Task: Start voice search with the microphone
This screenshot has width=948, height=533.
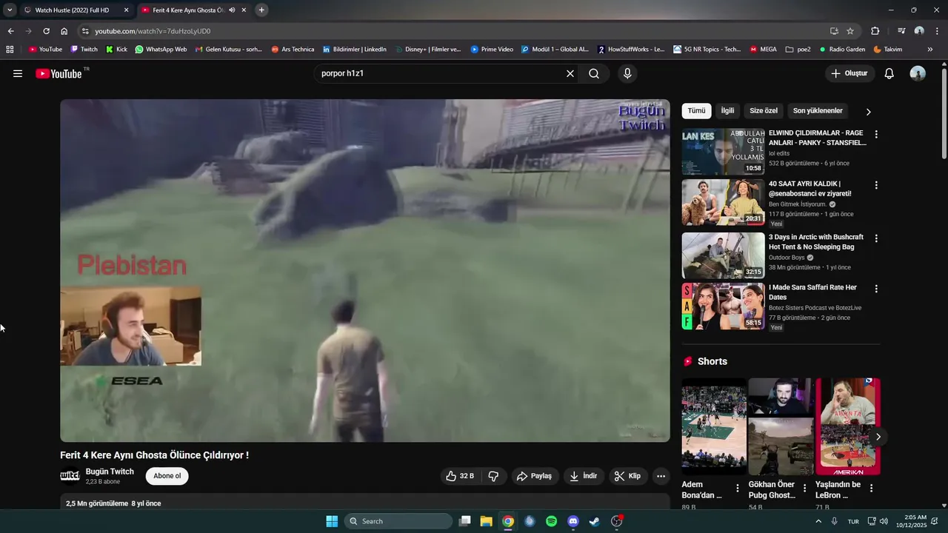Action: [x=627, y=73]
